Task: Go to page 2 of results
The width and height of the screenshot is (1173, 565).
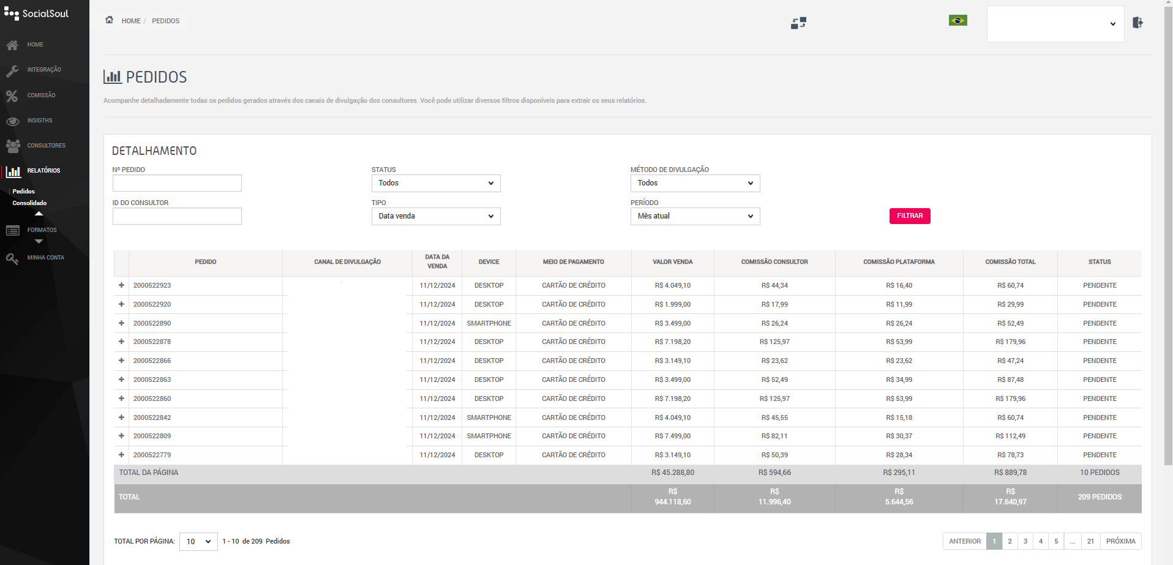Action: (x=1010, y=541)
